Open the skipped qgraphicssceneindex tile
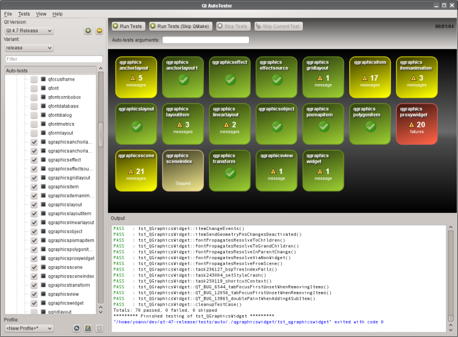458x337 pixels. pyautogui.click(x=183, y=171)
